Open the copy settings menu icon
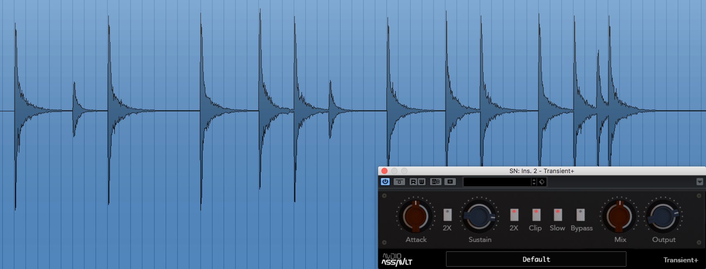706x269 pixels. [450, 182]
